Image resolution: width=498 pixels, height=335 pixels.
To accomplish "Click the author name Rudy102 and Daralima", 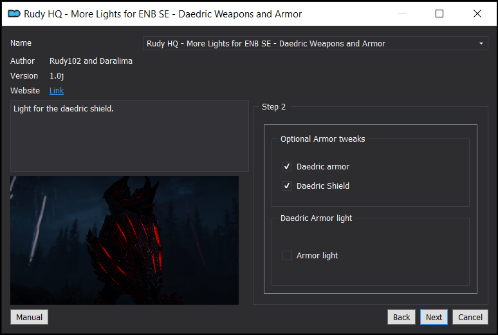I will 91,61.
